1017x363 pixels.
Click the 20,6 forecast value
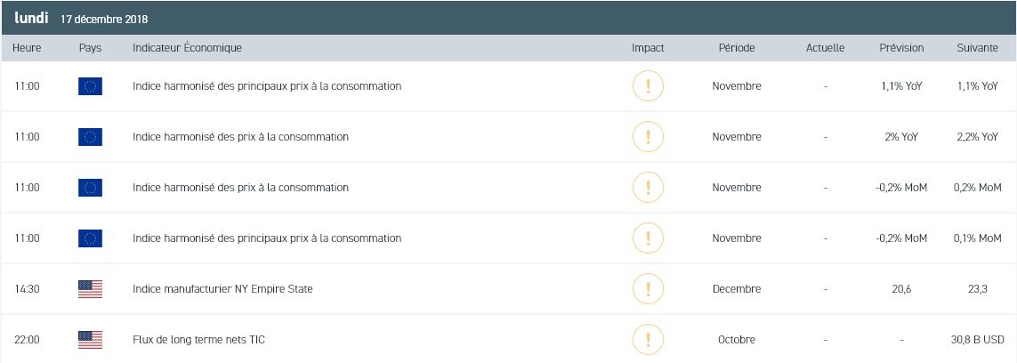coord(901,289)
